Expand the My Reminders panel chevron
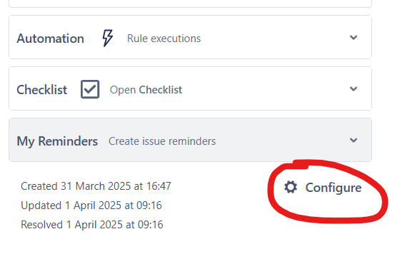The width and height of the screenshot is (405, 269). pyautogui.click(x=354, y=141)
